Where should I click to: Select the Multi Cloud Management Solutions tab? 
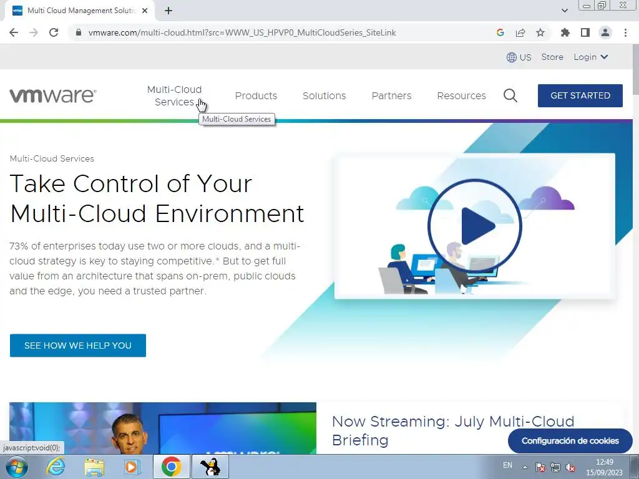click(80, 11)
